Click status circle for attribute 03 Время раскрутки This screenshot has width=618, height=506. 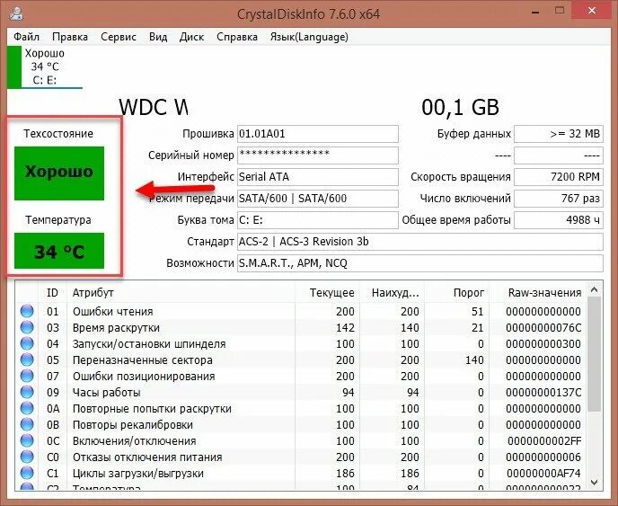click(x=27, y=327)
